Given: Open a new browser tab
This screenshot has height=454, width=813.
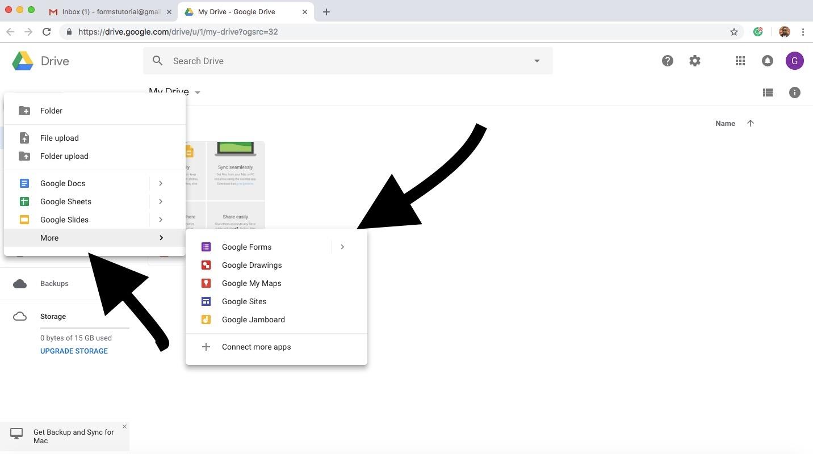Looking at the screenshot, I should pos(326,11).
